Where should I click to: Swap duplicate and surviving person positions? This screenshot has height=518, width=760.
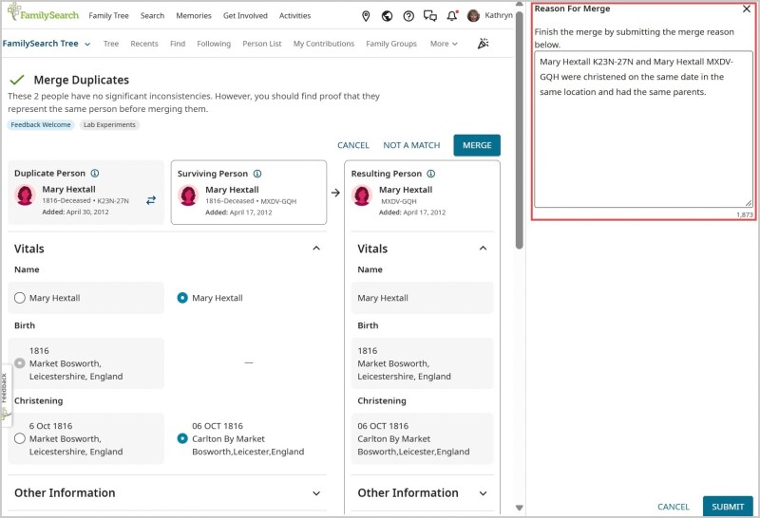[x=151, y=200]
